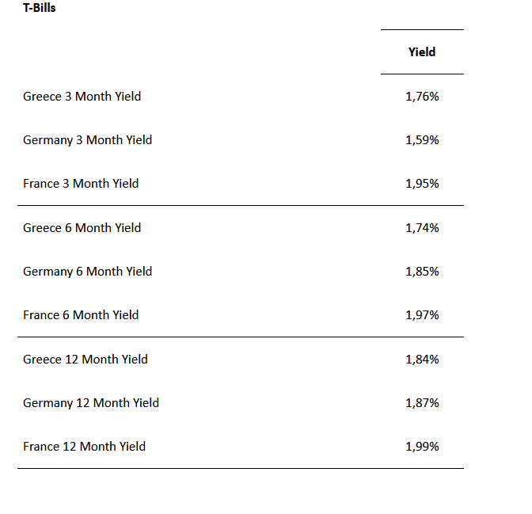Click the France 12 Month Yield label
The height and width of the screenshot is (514, 532).
click(85, 447)
